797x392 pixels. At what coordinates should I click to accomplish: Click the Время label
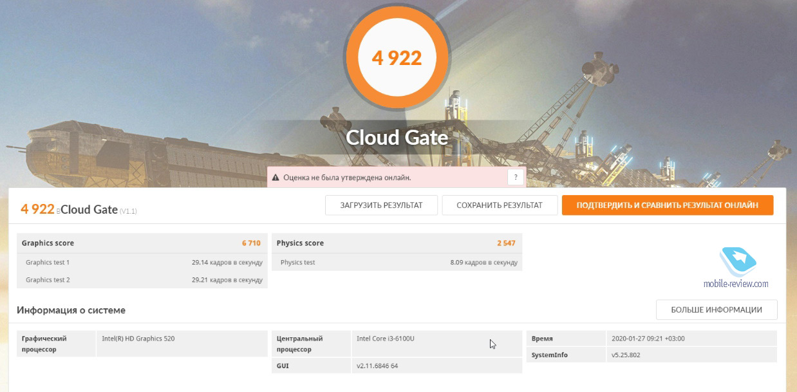pyautogui.click(x=542, y=339)
